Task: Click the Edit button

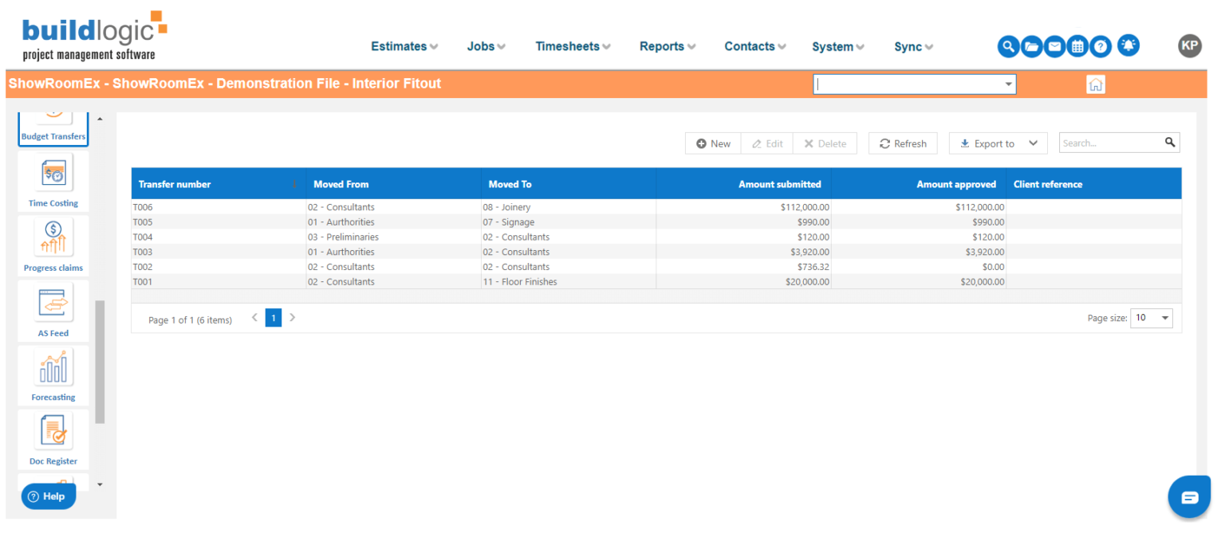Action: click(x=767, y=143)
